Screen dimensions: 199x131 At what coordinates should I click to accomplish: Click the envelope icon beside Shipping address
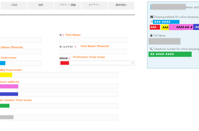pyautogui.click(x=152, y=17)
